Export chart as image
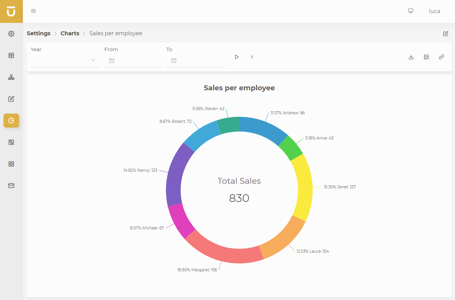455x300 pixels. pos(426,57)
